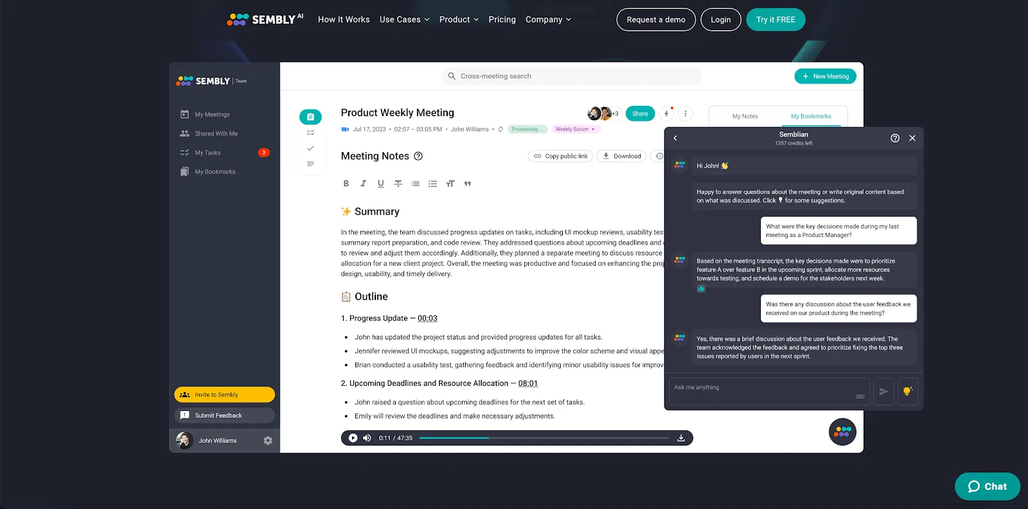Image resolution: width=1028 pixels, height=509 pixels.
Task: Click the Login button
Action: (x=721, y=19)
